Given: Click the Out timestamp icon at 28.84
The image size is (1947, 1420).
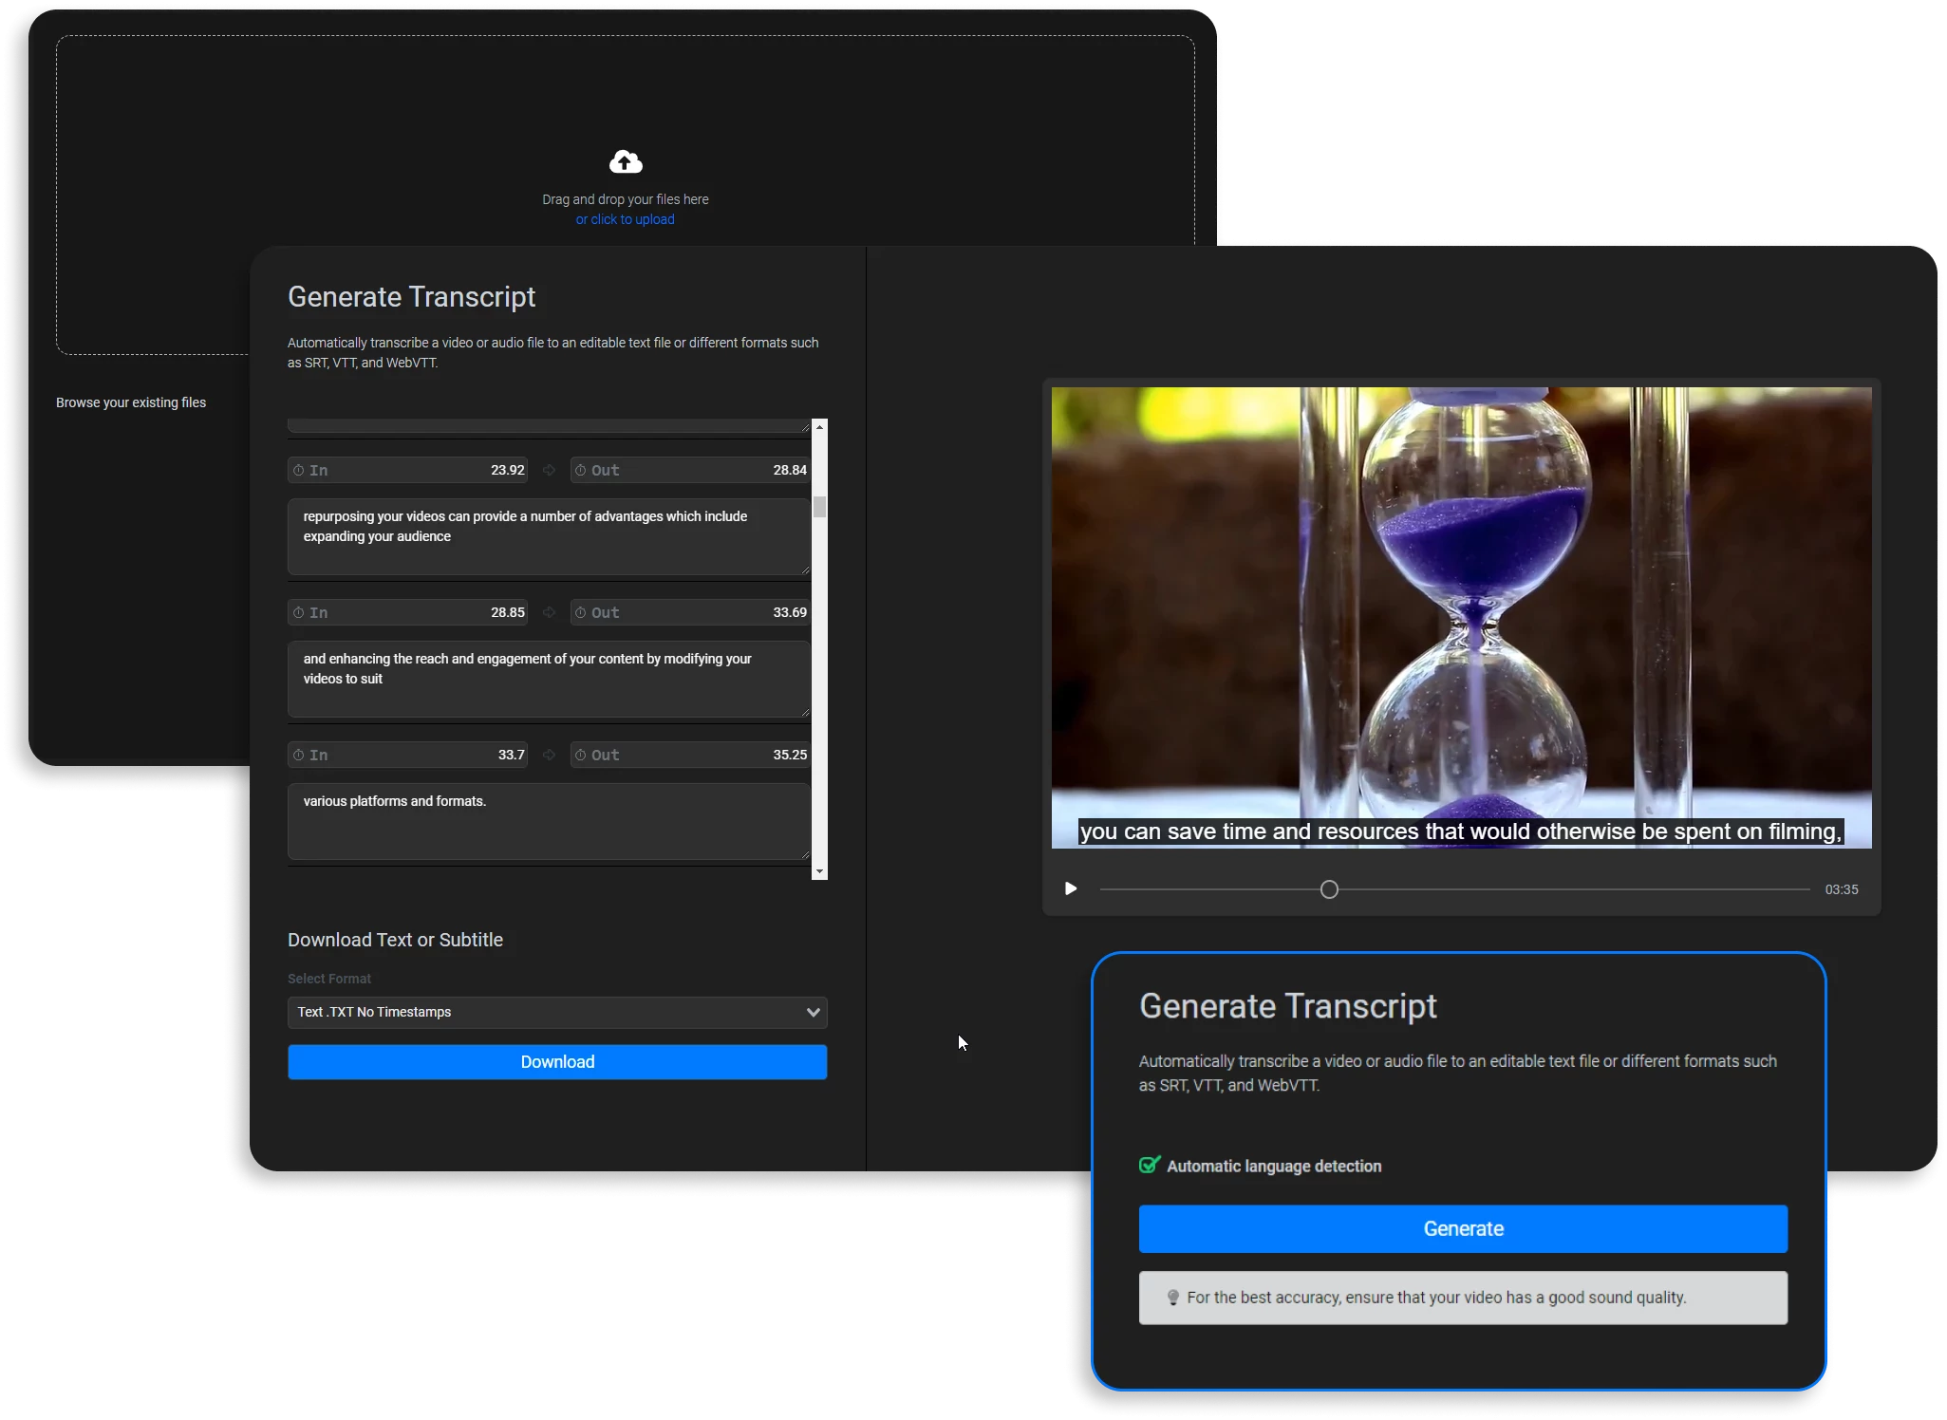Looking at the screenshot, I should click(580, 469).
